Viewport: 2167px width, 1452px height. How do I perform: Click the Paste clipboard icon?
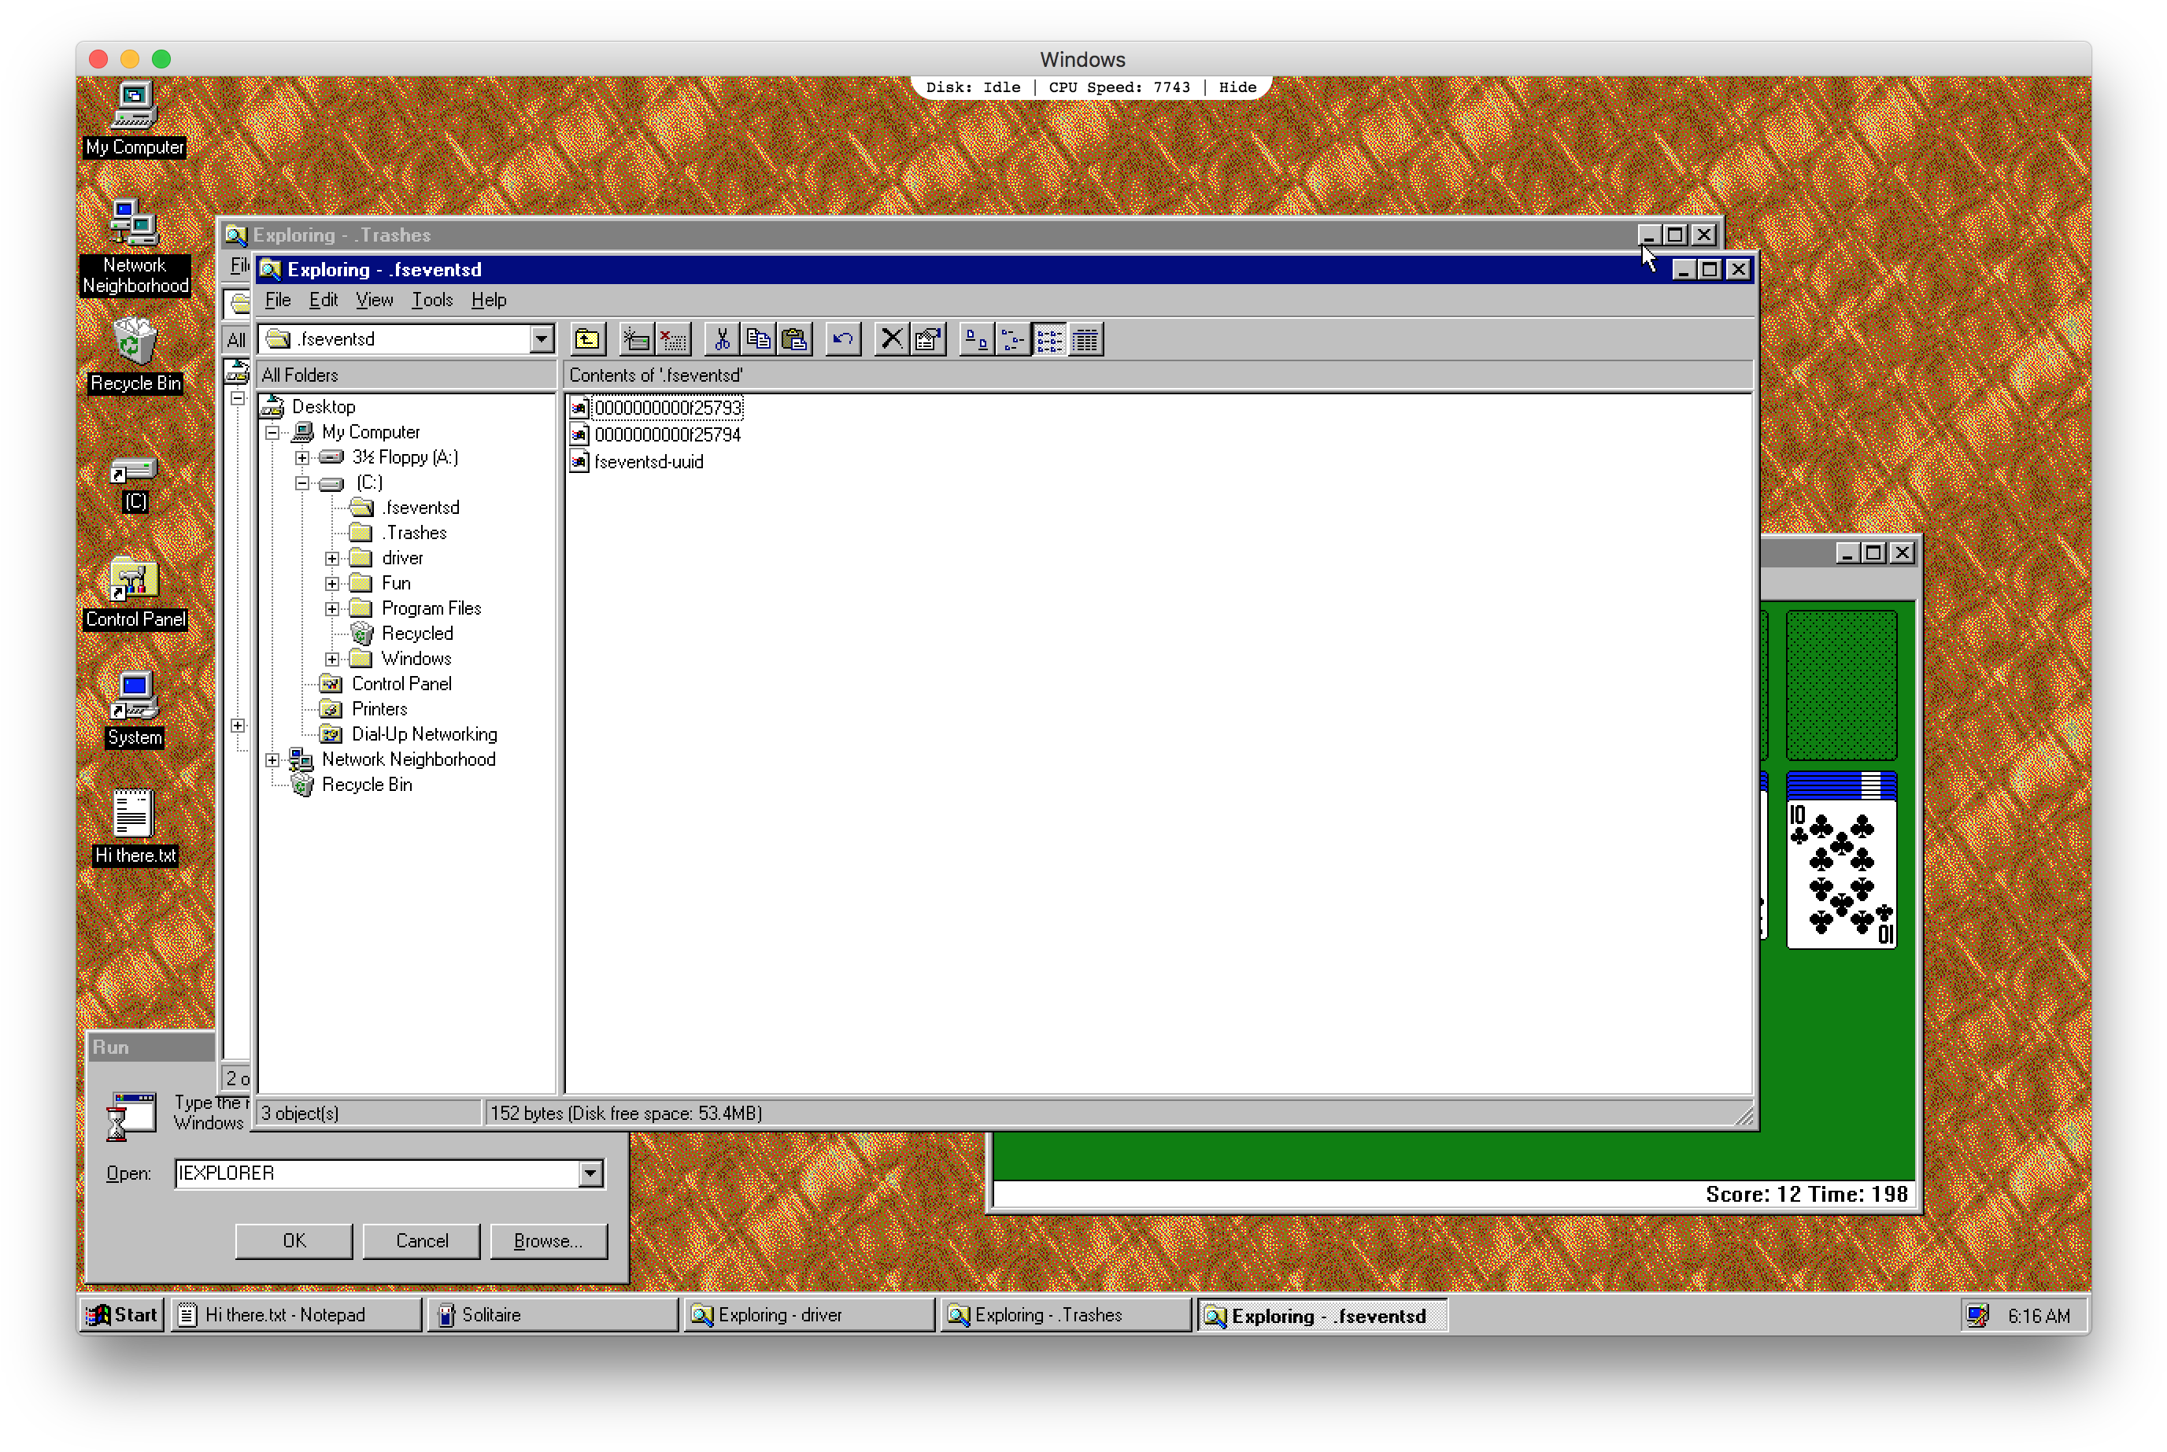(x=793, y=340)
